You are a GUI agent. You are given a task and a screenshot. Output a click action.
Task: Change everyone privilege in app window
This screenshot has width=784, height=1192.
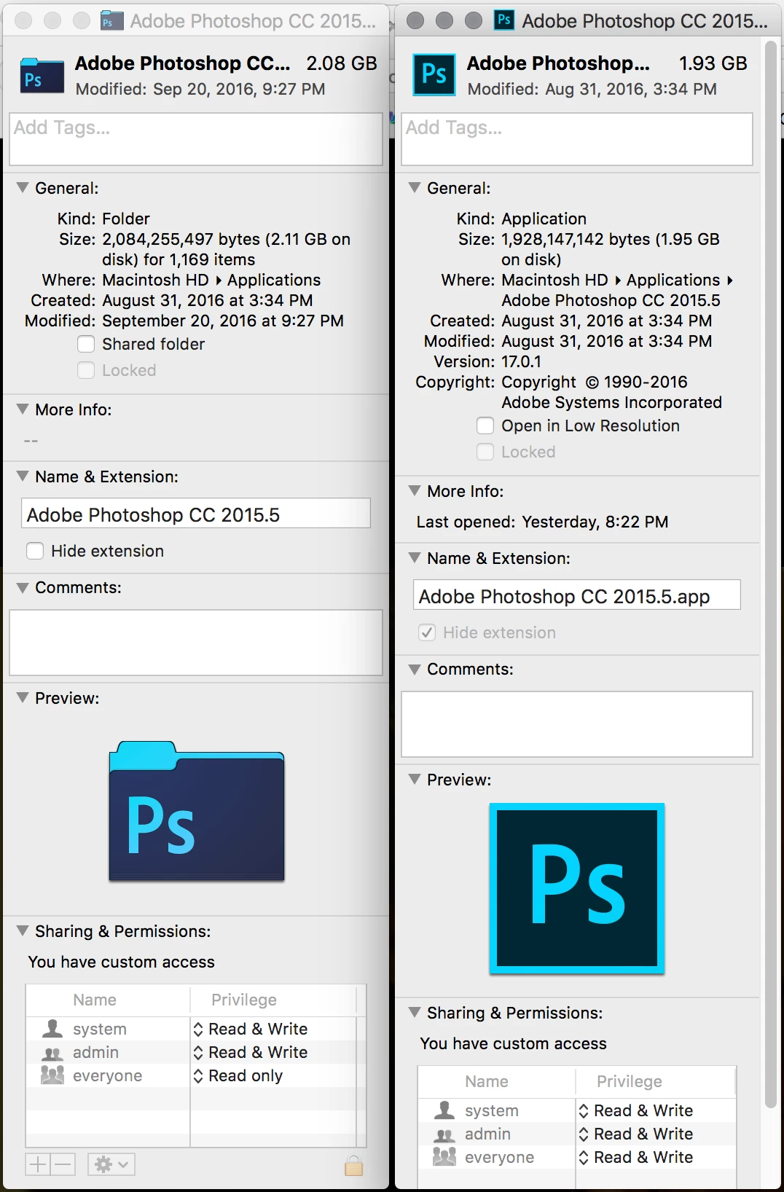coord(636,1157)
